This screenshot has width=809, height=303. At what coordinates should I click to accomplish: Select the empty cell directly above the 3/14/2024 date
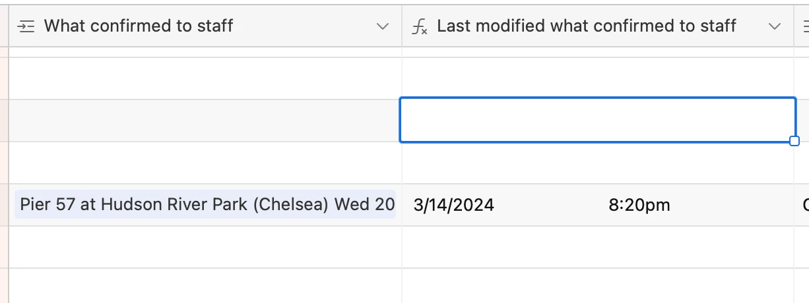tap(597, 163)
